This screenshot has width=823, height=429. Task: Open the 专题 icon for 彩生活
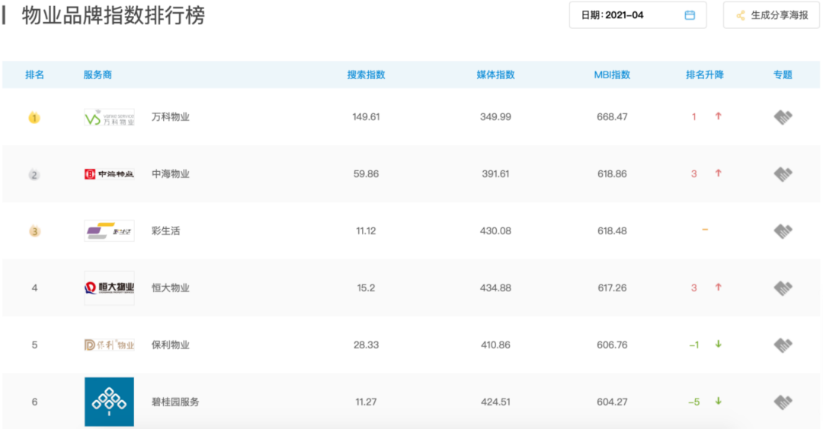click(783, 230)
